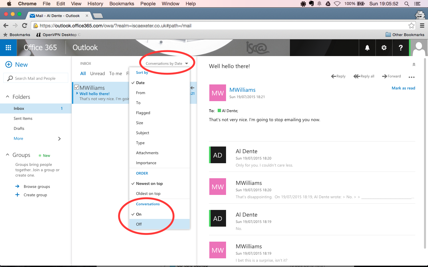428x267 pixels.
Task: Collapse the Groups section
Action: point(7,155)
